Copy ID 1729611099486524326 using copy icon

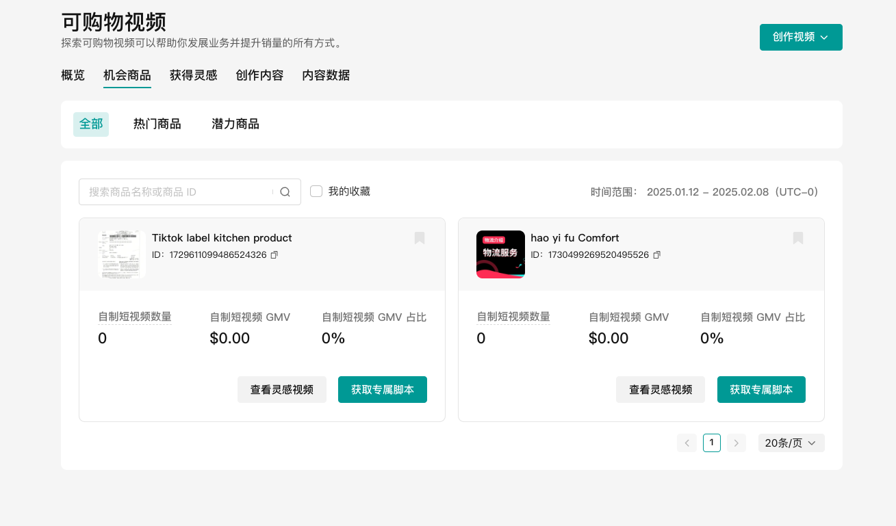(274, 254)
